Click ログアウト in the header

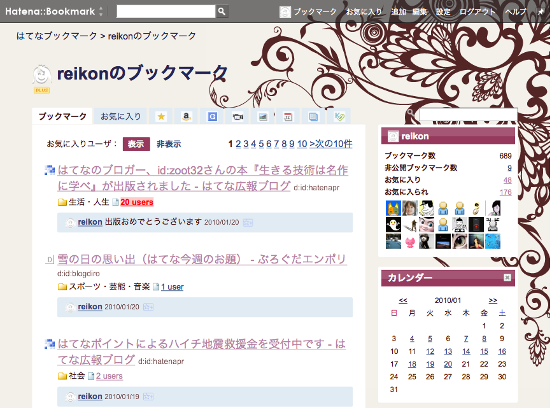(x=478, y=11)
